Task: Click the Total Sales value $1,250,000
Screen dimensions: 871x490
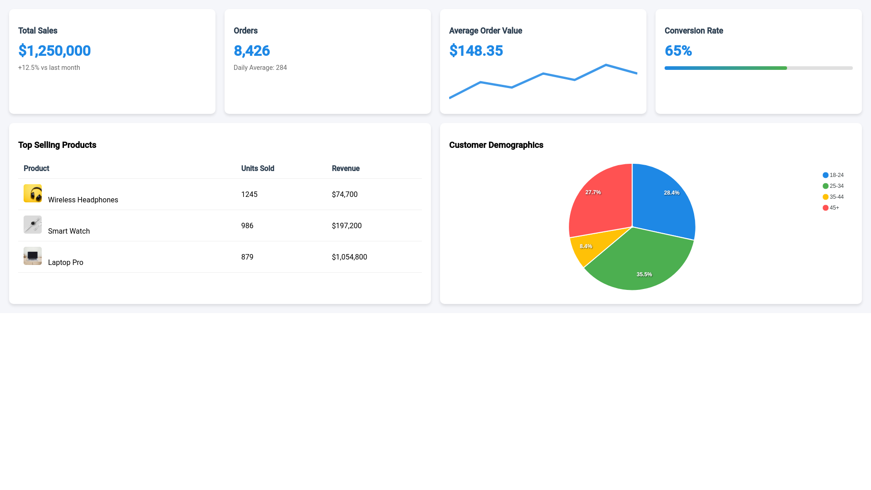Action: pyautogui.click(x=54, y=51)
